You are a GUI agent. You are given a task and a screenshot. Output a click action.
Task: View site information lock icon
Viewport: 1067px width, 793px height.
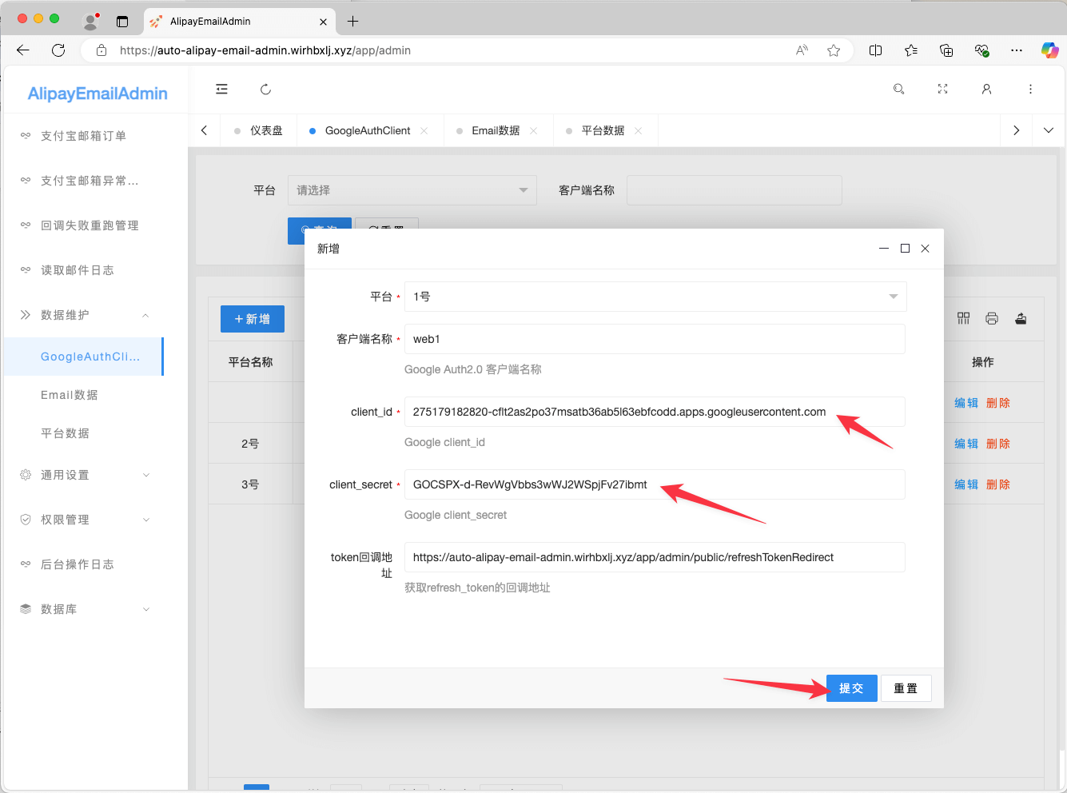[102, 50]
